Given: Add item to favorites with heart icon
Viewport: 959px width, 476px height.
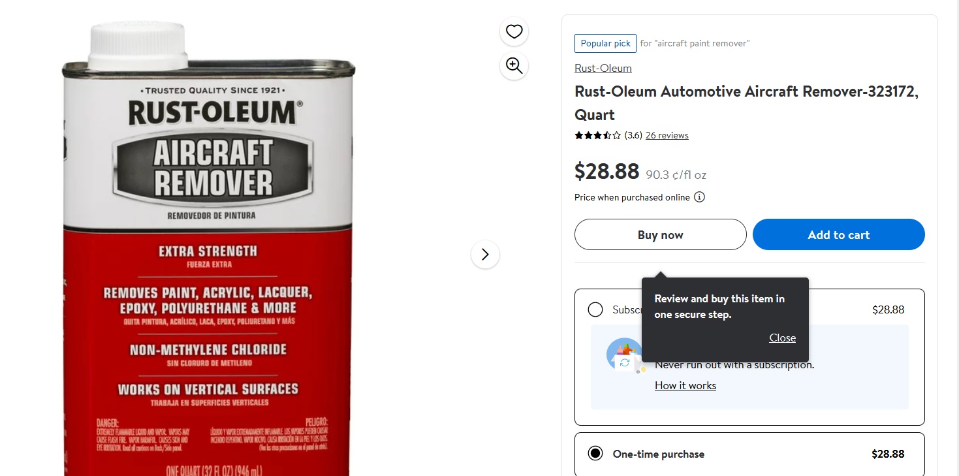Looking at the screenshot, I should tap(514, 31).
